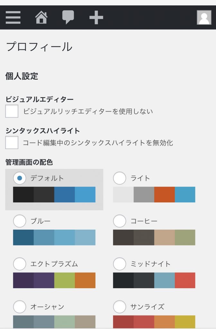Click the red swatch in ミッドナイト palette
The image size is (216, 329).
[185, 280]
